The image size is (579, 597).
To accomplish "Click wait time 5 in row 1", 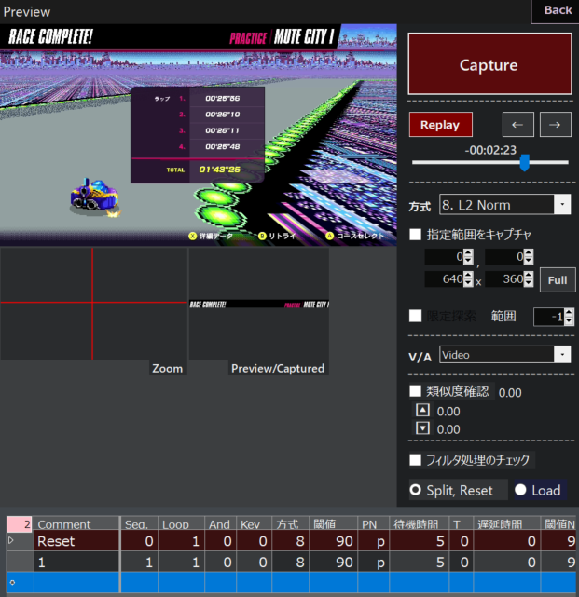I will [419, 562].
